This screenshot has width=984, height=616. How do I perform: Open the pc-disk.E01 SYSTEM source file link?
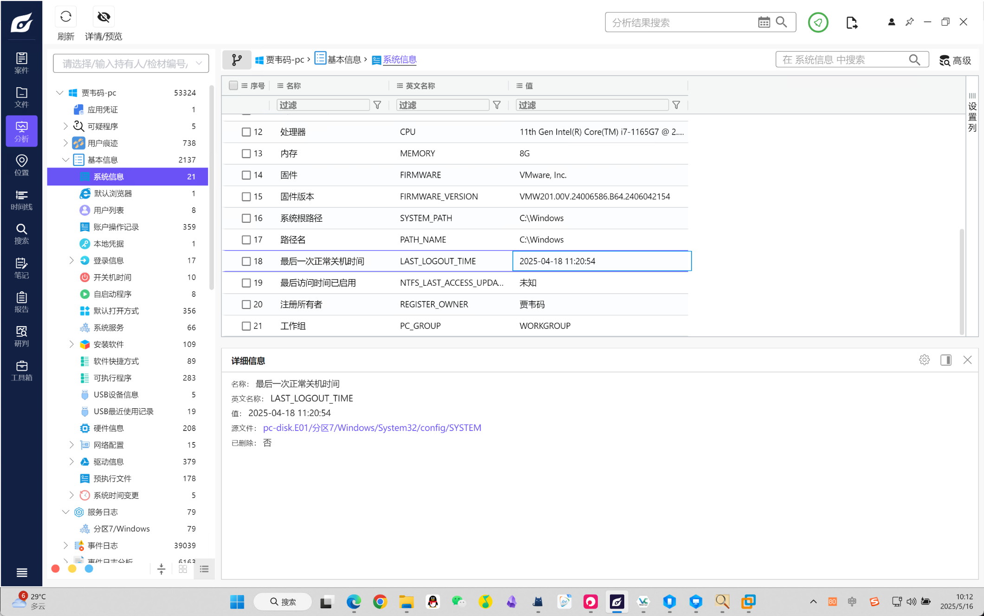click(x=372, y=428)
